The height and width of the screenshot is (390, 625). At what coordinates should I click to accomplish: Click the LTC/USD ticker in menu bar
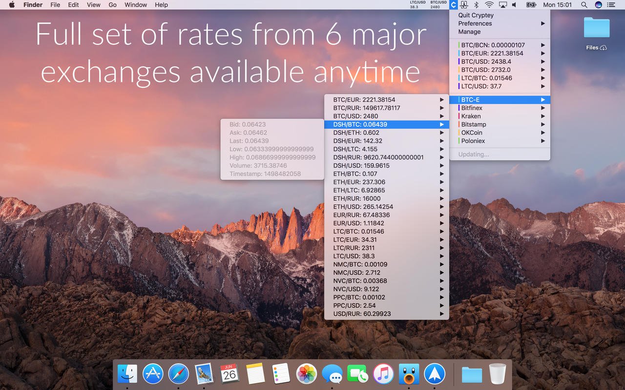tap(417, 5)
